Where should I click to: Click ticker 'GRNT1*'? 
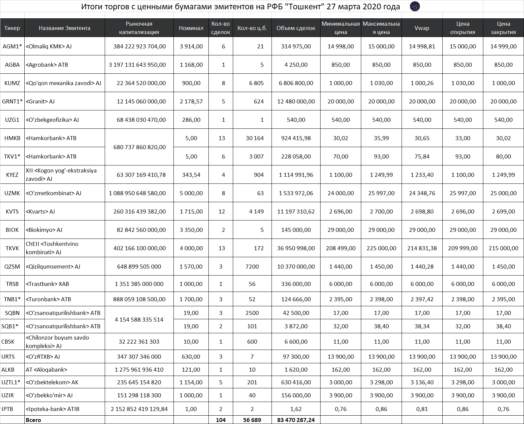click(12, 101)
